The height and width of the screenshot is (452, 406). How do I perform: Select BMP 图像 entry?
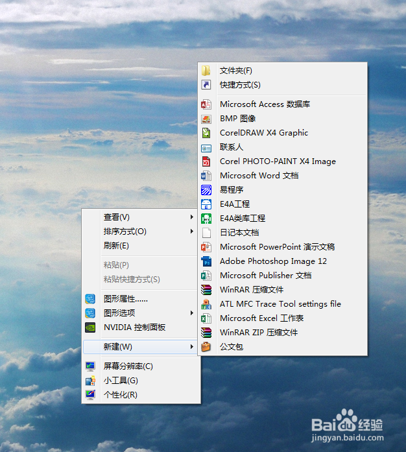[283, 119]
